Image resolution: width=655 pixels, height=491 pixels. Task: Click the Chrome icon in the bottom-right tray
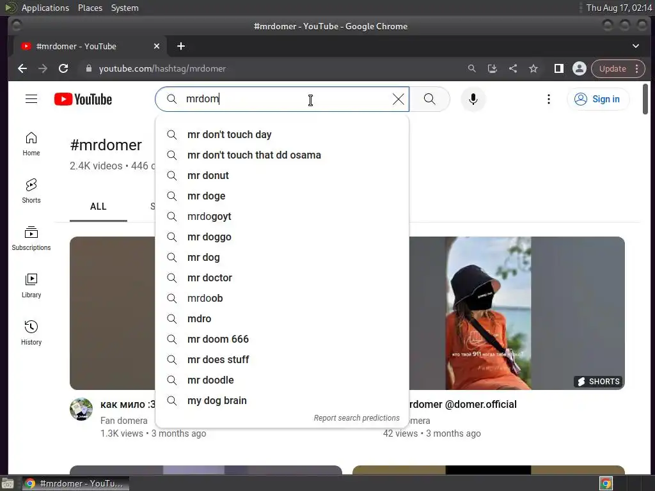point(606,483)
